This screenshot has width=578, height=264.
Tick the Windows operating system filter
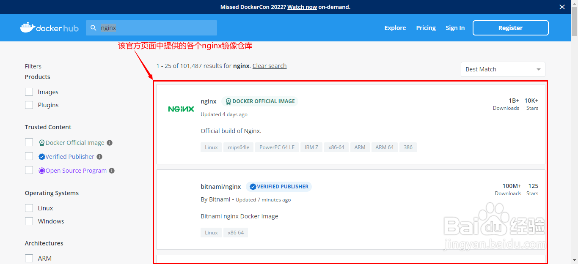pos(29,221)
